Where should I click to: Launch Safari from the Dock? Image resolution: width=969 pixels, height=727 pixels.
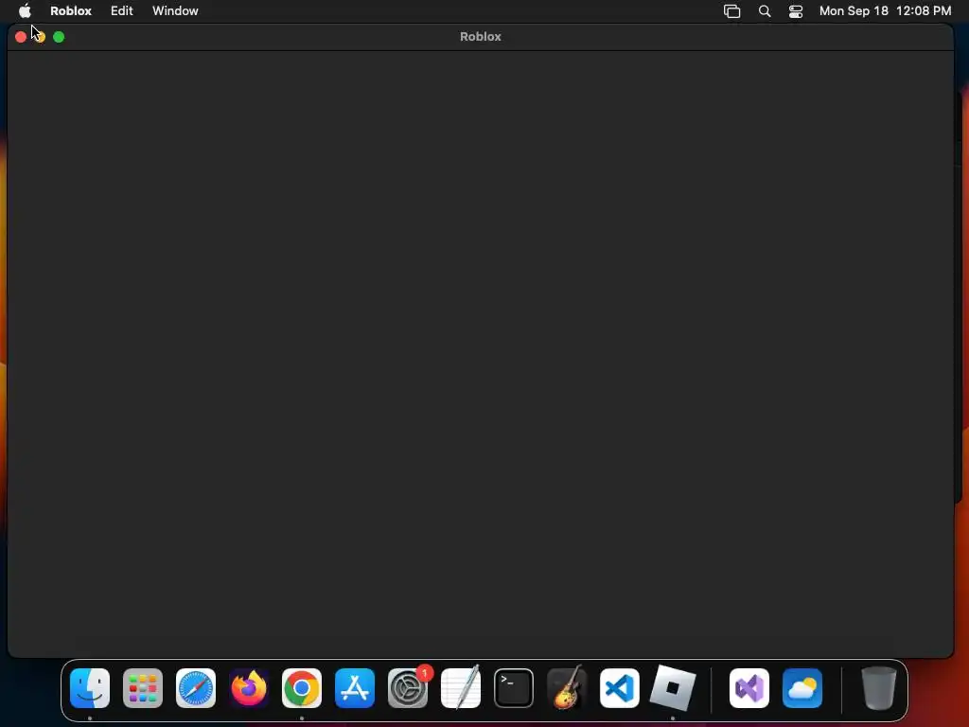[196, 688]
